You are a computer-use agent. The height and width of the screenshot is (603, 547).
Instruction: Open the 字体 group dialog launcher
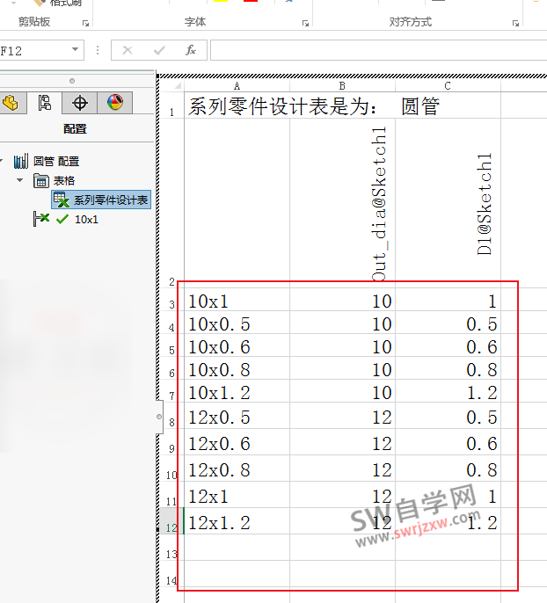pos(305,24)
